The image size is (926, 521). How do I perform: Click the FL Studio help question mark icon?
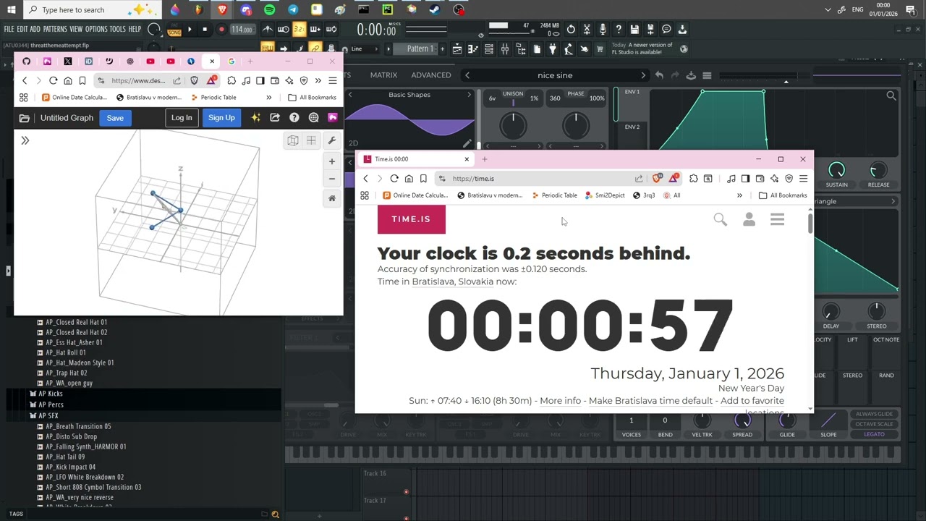[x=619, y=30]
